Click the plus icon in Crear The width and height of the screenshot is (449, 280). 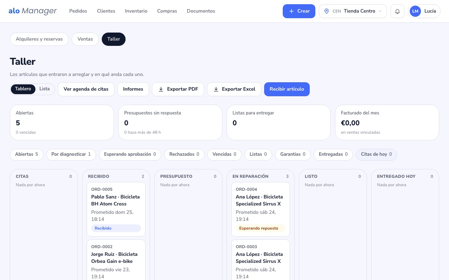(x=291, y=11)
